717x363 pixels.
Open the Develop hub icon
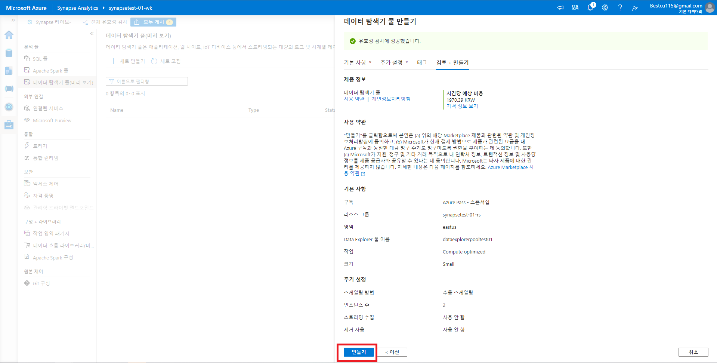9,71
